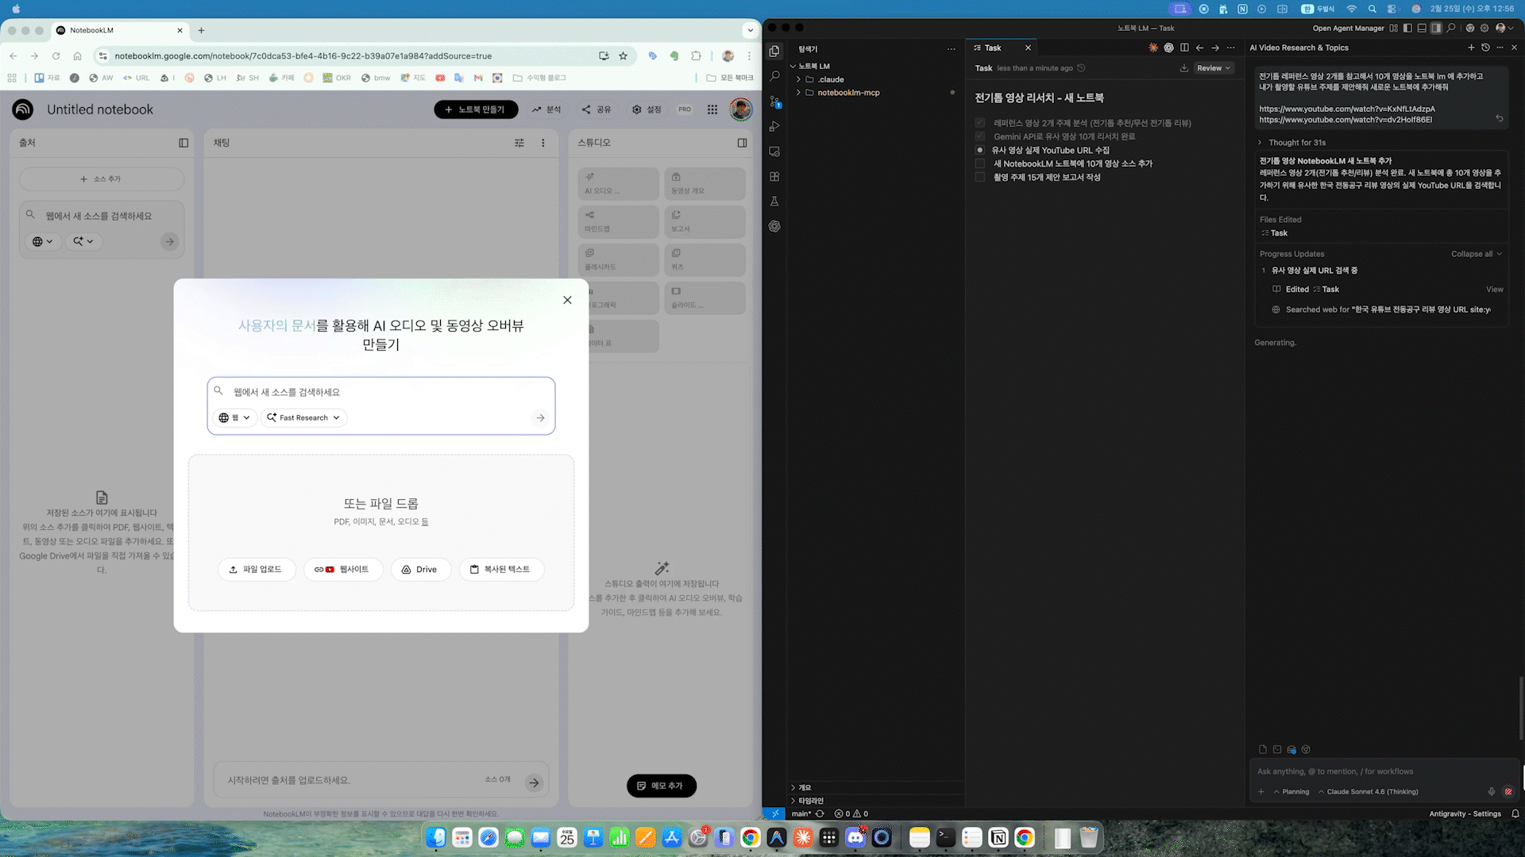Expand the .claude folder

click(x=831, y=79)
